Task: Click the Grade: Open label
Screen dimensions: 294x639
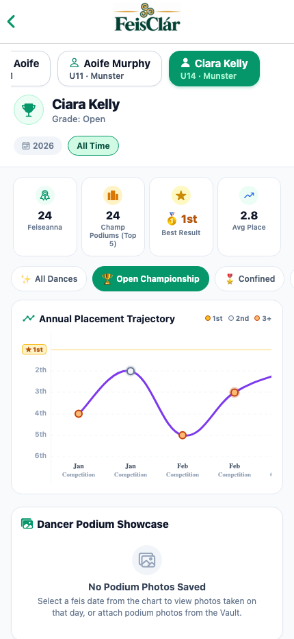Action: click(79, 119)
